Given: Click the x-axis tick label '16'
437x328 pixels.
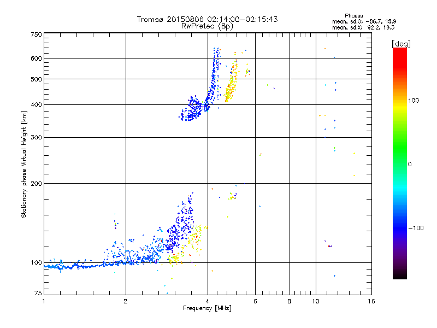Looking at the screenshot, I should pos(371,301).
